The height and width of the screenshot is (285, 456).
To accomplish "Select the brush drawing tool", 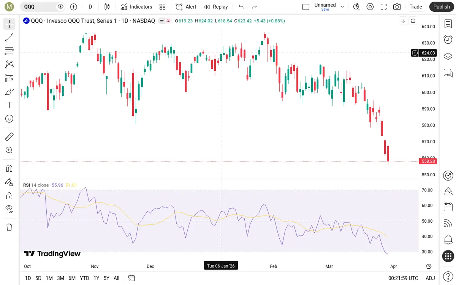I will click(9, 92).
